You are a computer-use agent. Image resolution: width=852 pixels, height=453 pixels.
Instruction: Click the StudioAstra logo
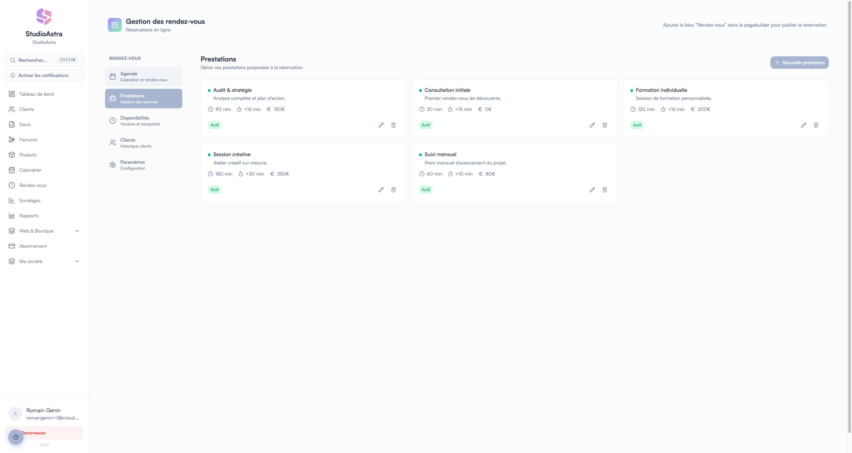pos(44,17)
